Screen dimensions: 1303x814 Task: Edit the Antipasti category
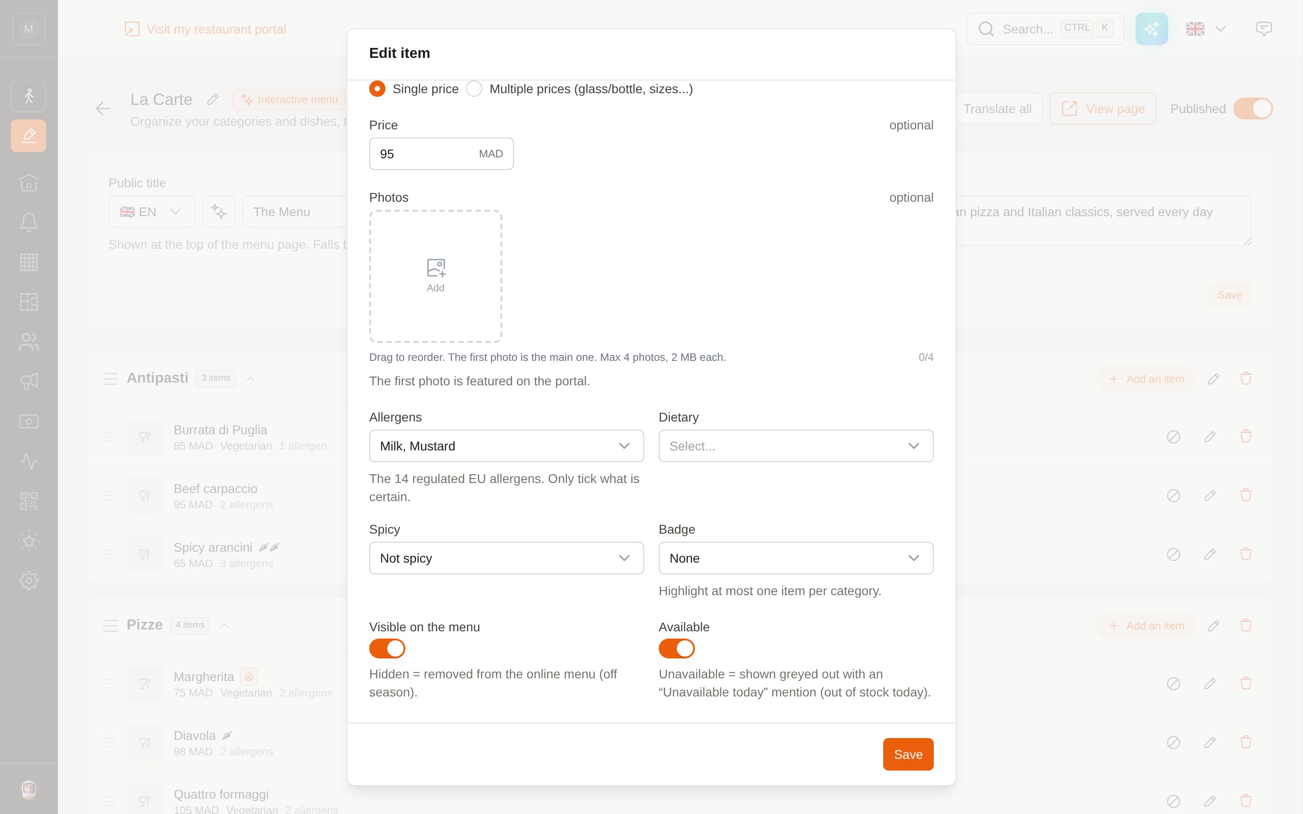pyautogui.click(x=1213, y=379)
